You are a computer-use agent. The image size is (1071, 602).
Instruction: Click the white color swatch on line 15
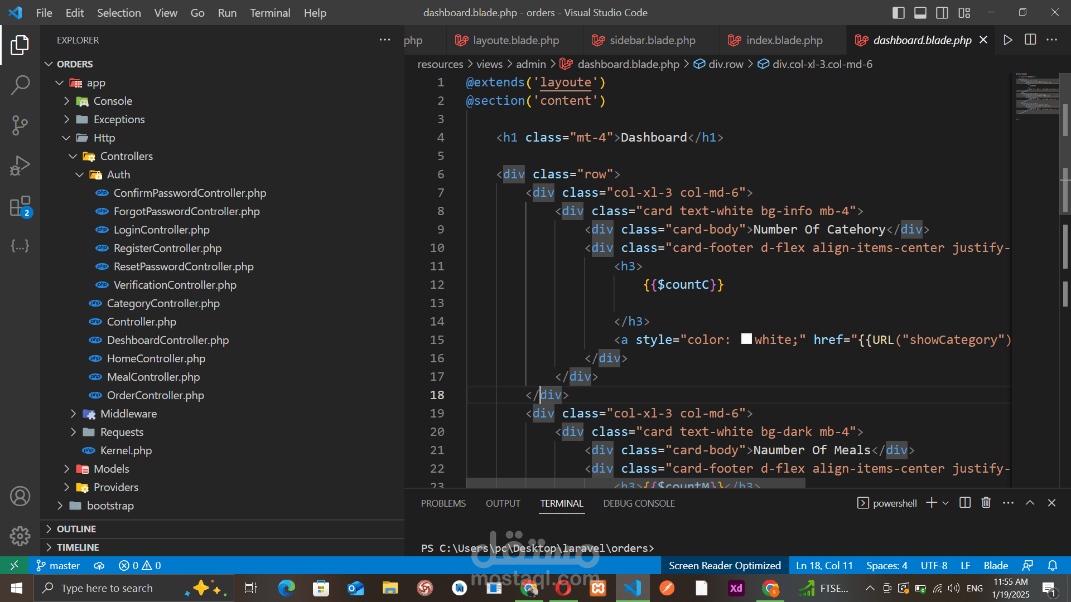pyautogui.click(x=746, y=339)
